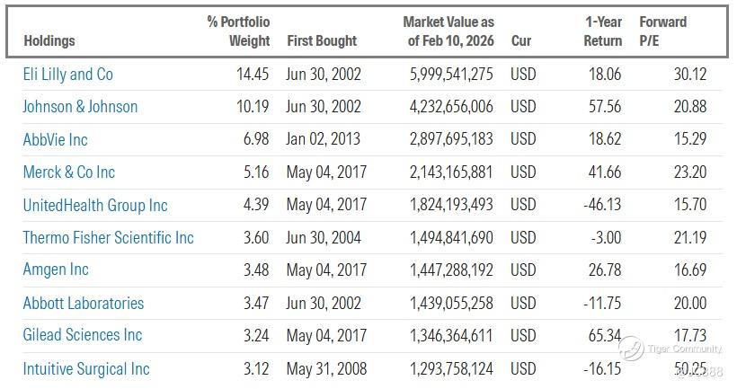Sort by the Market Value column header
The height and width of the screenshot is (389, 737).
(448, 31)
